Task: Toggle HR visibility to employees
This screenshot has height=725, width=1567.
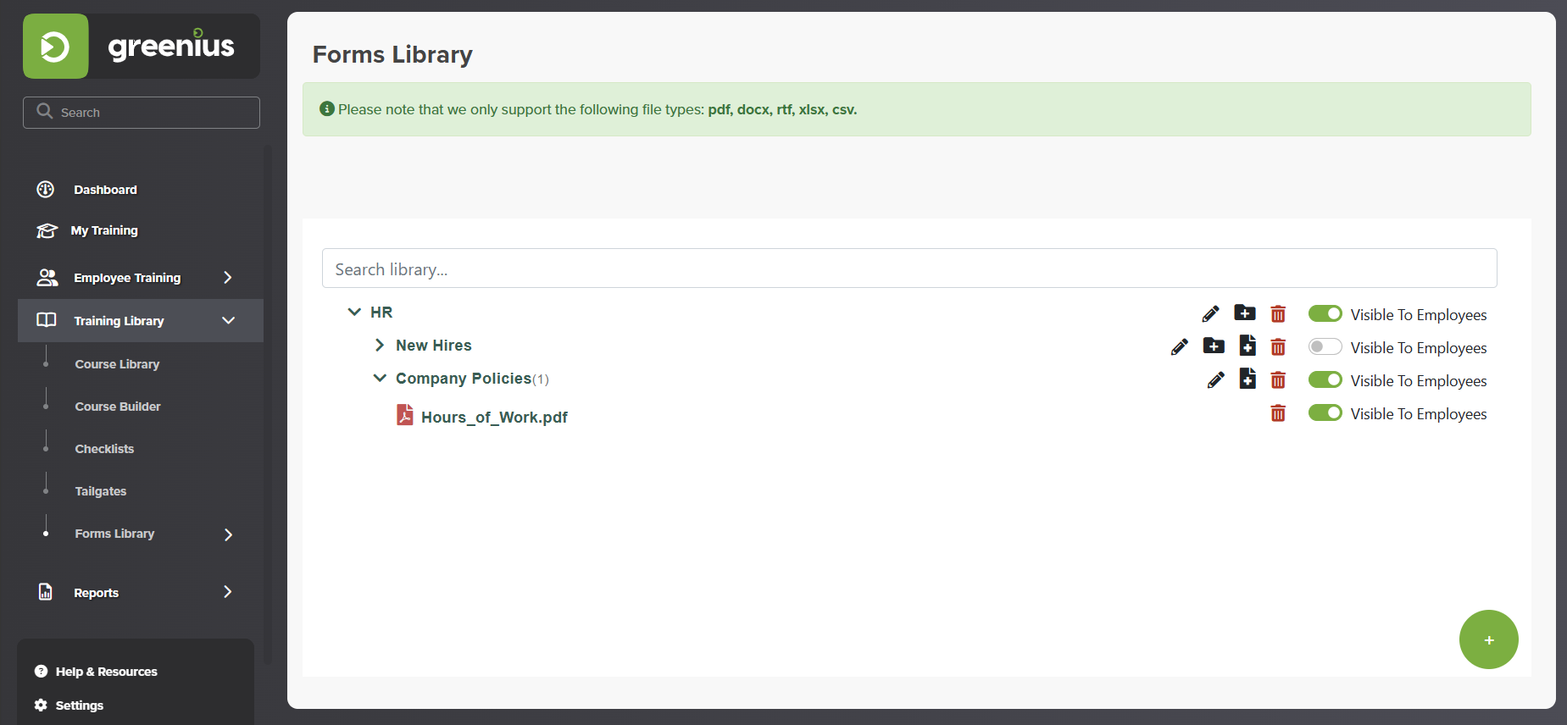Action: click(1325, 313)
